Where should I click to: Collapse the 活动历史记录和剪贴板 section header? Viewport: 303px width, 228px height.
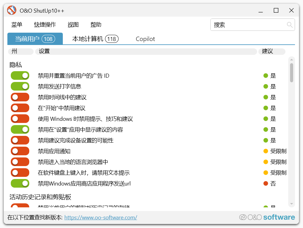(40, 197)
